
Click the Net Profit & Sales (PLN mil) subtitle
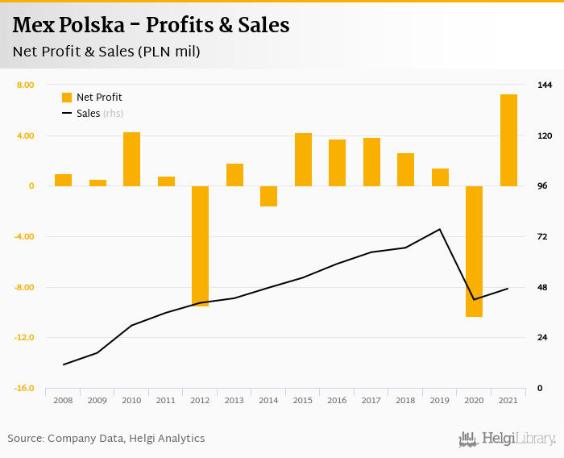[106, 52]
